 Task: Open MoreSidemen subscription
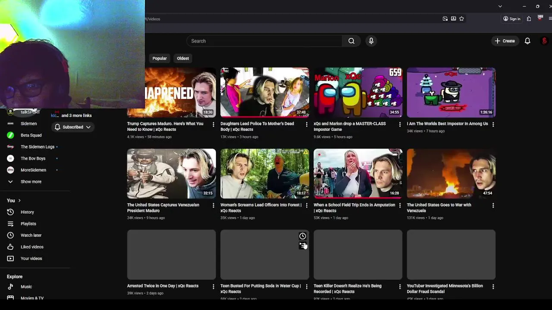coord(33,170)
